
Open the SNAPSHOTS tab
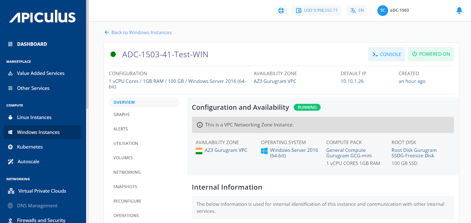(x=125, y=187)
